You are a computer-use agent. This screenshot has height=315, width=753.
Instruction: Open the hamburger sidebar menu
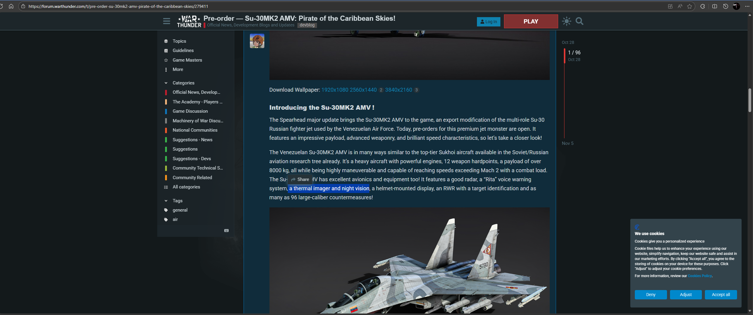(x=166, y=21)
